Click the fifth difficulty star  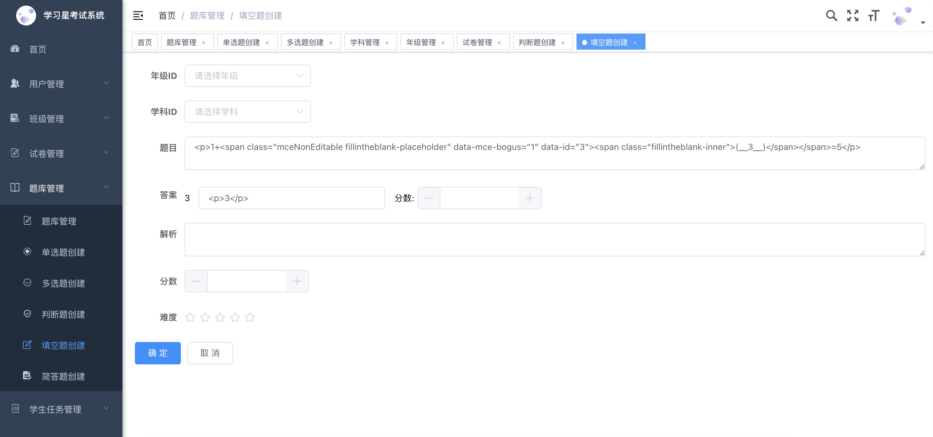250,317
